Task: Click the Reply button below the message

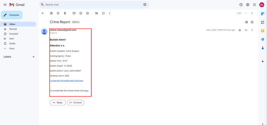Action: point(58,102)
